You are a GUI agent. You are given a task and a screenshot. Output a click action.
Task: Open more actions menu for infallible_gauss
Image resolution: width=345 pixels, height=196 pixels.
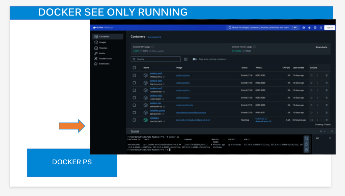[x=317, y=113]
